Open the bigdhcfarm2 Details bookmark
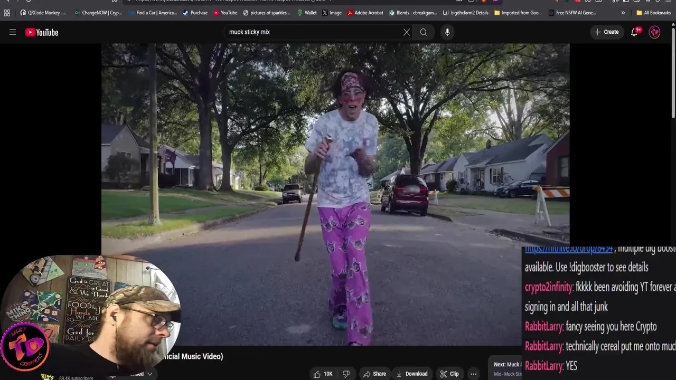Screen dimensions: 676x380 465,13
